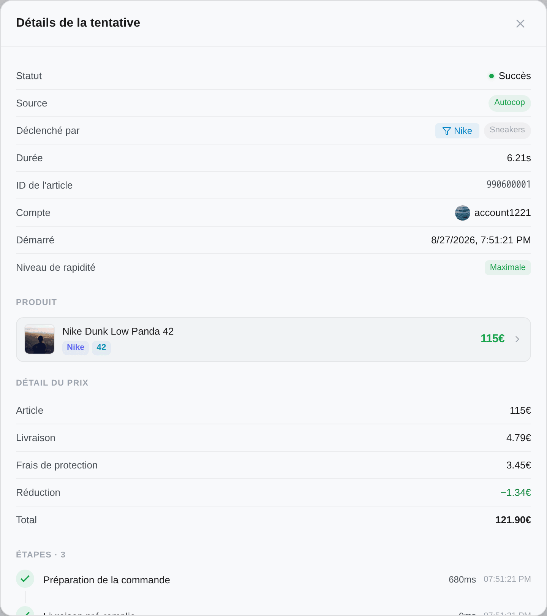
Task: Click the account1221 account name
Action: 502,213
